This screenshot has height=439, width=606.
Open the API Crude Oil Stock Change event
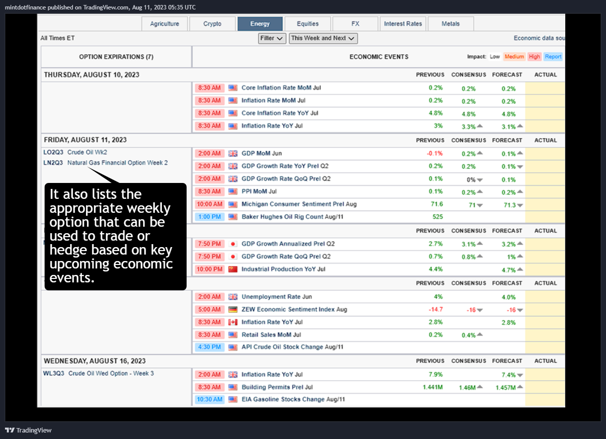point(292,347)
